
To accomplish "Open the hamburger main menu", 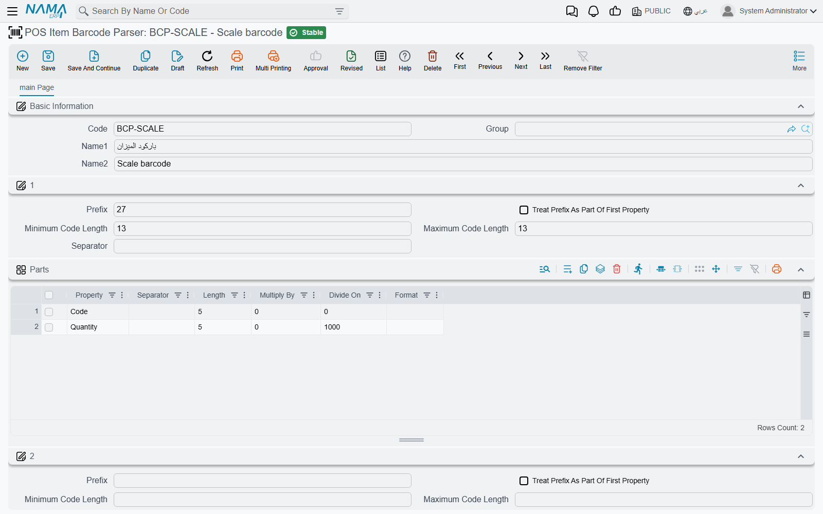I will pos(12,11).
